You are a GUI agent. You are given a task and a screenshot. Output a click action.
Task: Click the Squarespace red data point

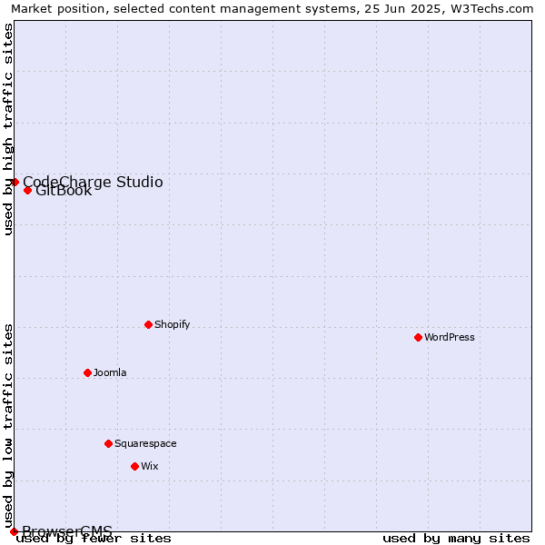pyautogui.click(x=108, y=443)
